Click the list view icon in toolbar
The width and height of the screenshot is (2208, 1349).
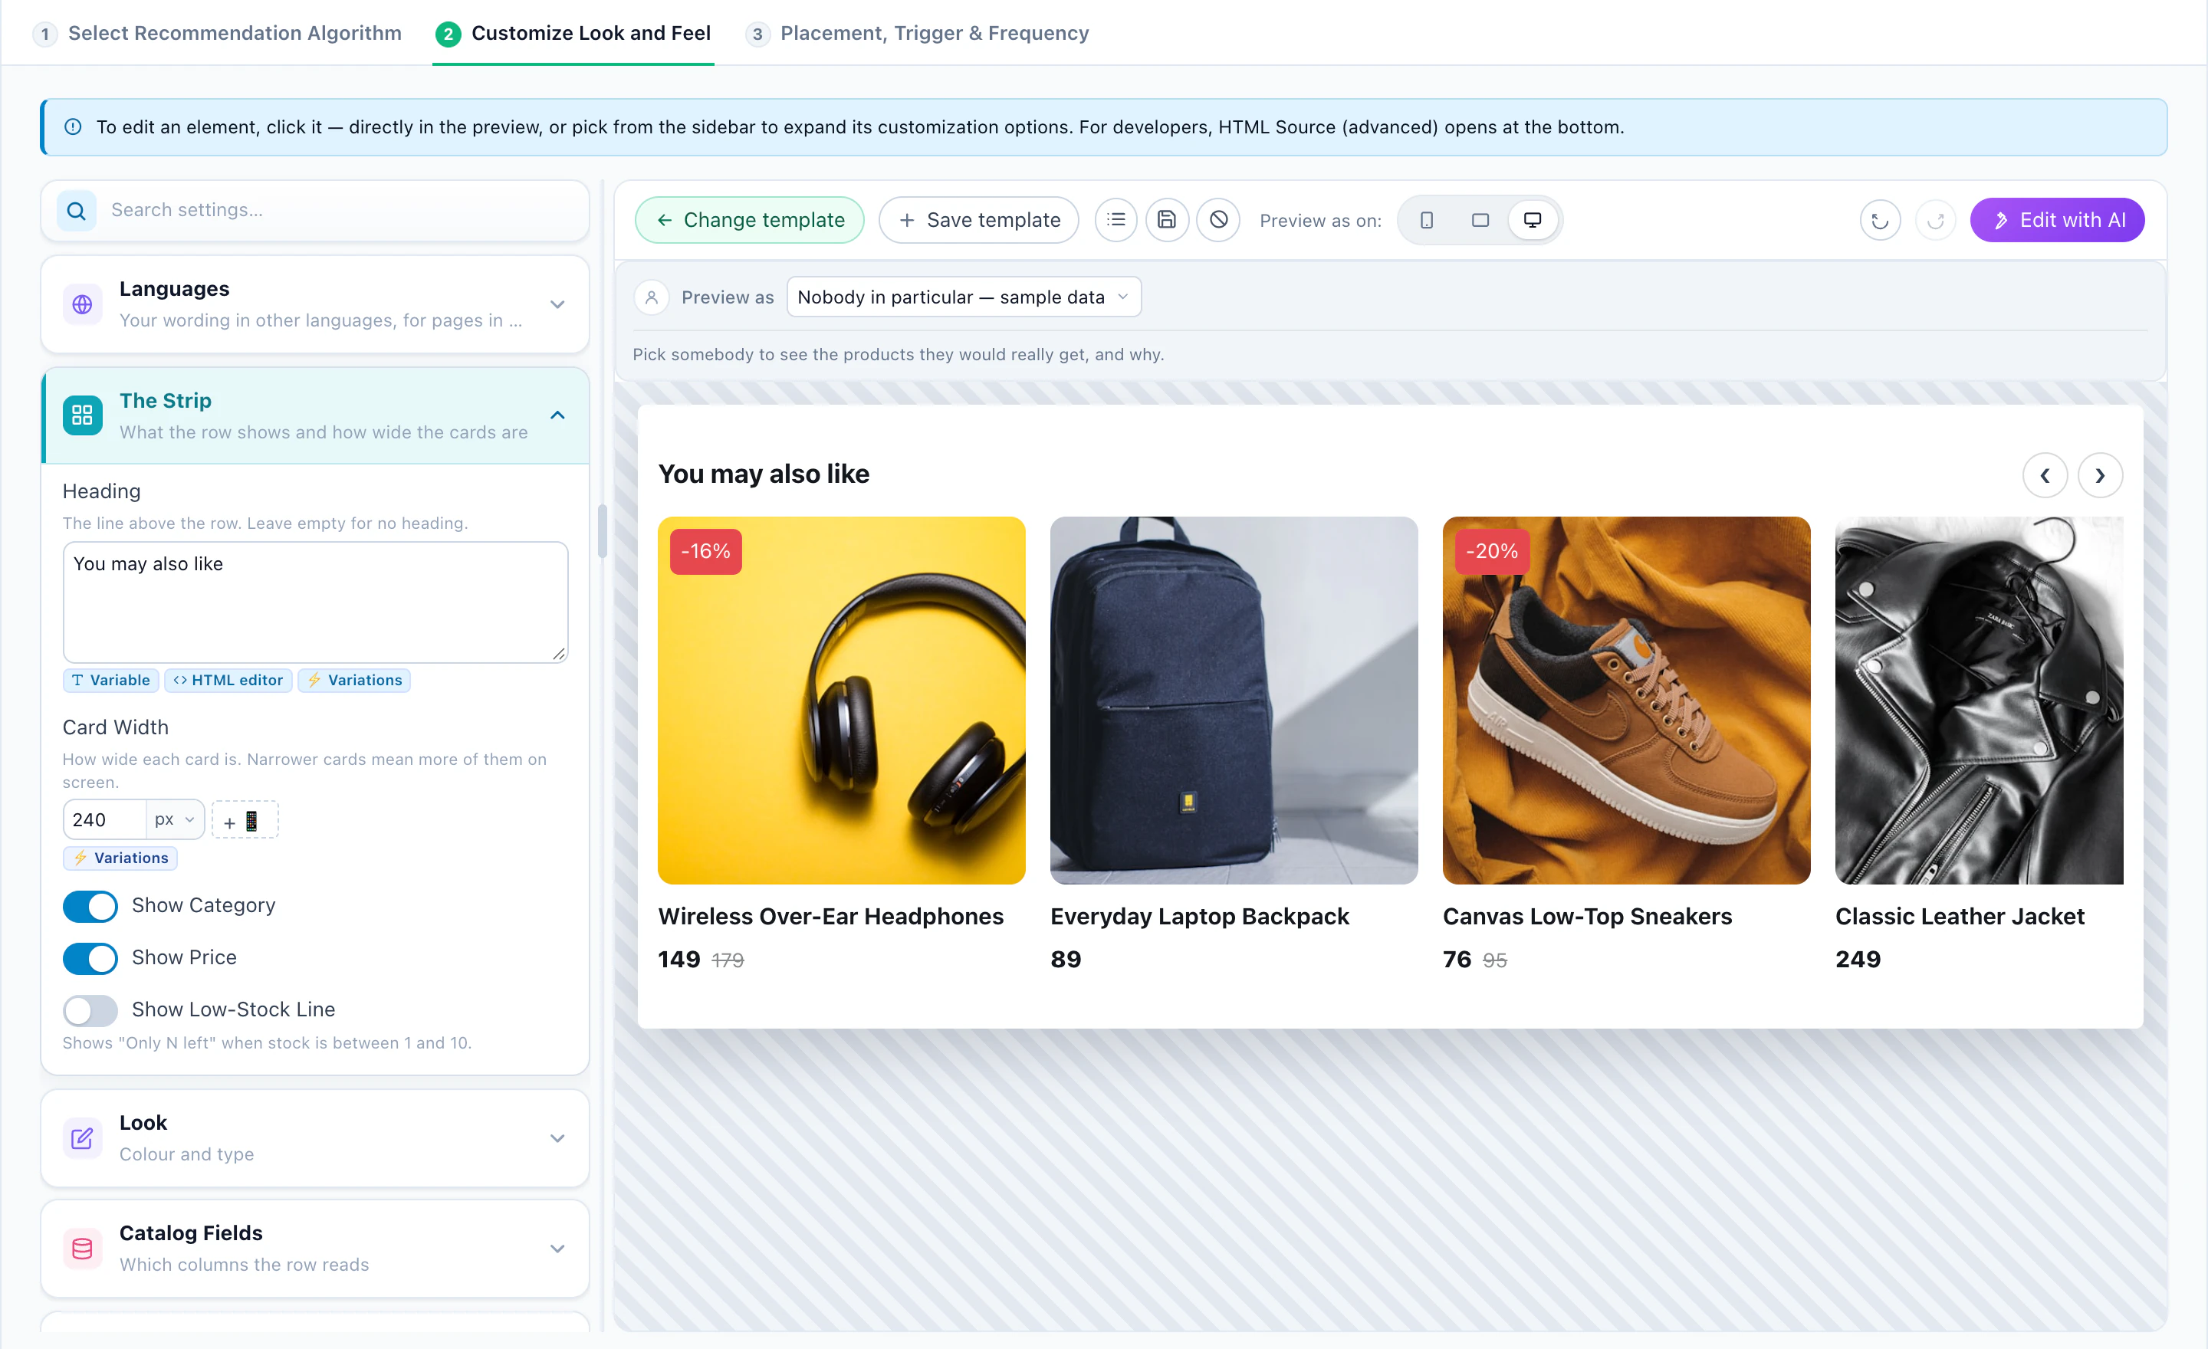tap(1115, 219)
